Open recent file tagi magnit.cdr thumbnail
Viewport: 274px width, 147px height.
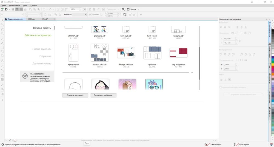[178, 53]
